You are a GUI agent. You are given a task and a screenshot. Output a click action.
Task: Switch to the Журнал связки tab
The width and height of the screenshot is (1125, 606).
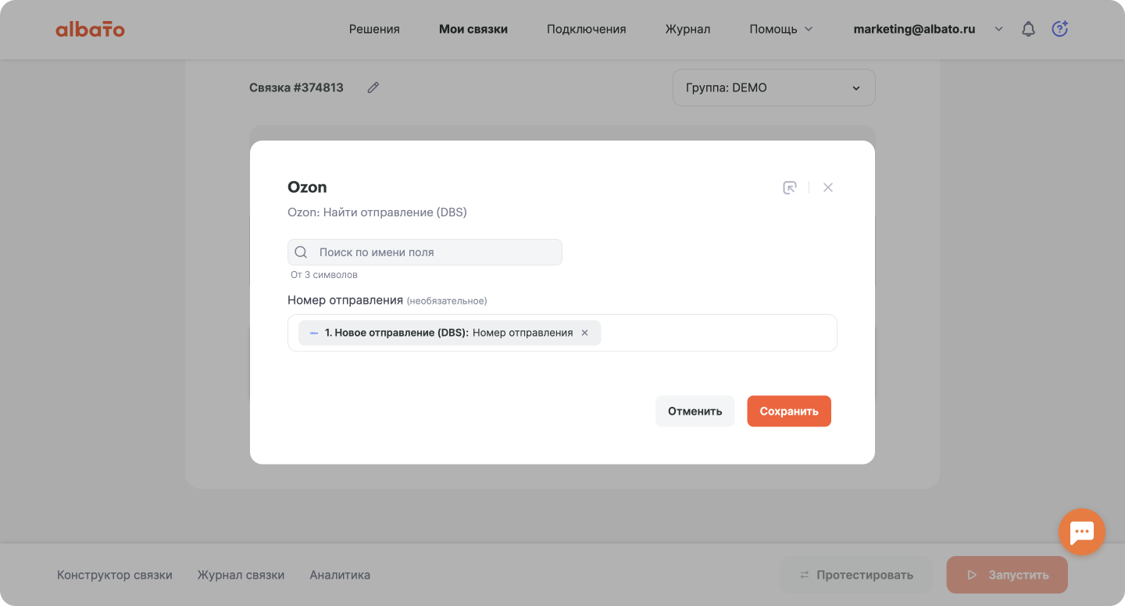pyautogui.click(x=241, y=575)
